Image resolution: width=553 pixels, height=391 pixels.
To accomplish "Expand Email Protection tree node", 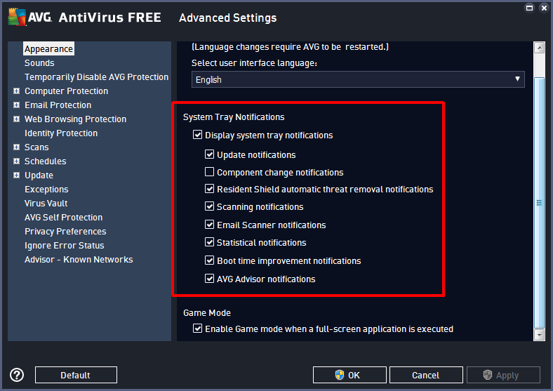I will tap(16, 105).
